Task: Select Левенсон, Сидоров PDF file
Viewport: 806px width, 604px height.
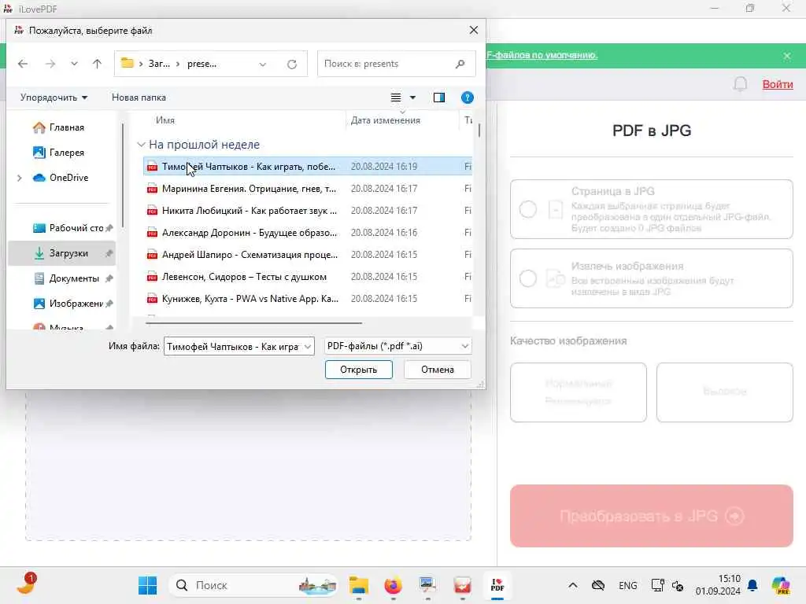Action: [308, 277]
